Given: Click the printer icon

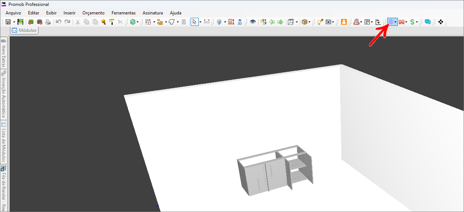Looking at the screenshot, I should point(48,22).
